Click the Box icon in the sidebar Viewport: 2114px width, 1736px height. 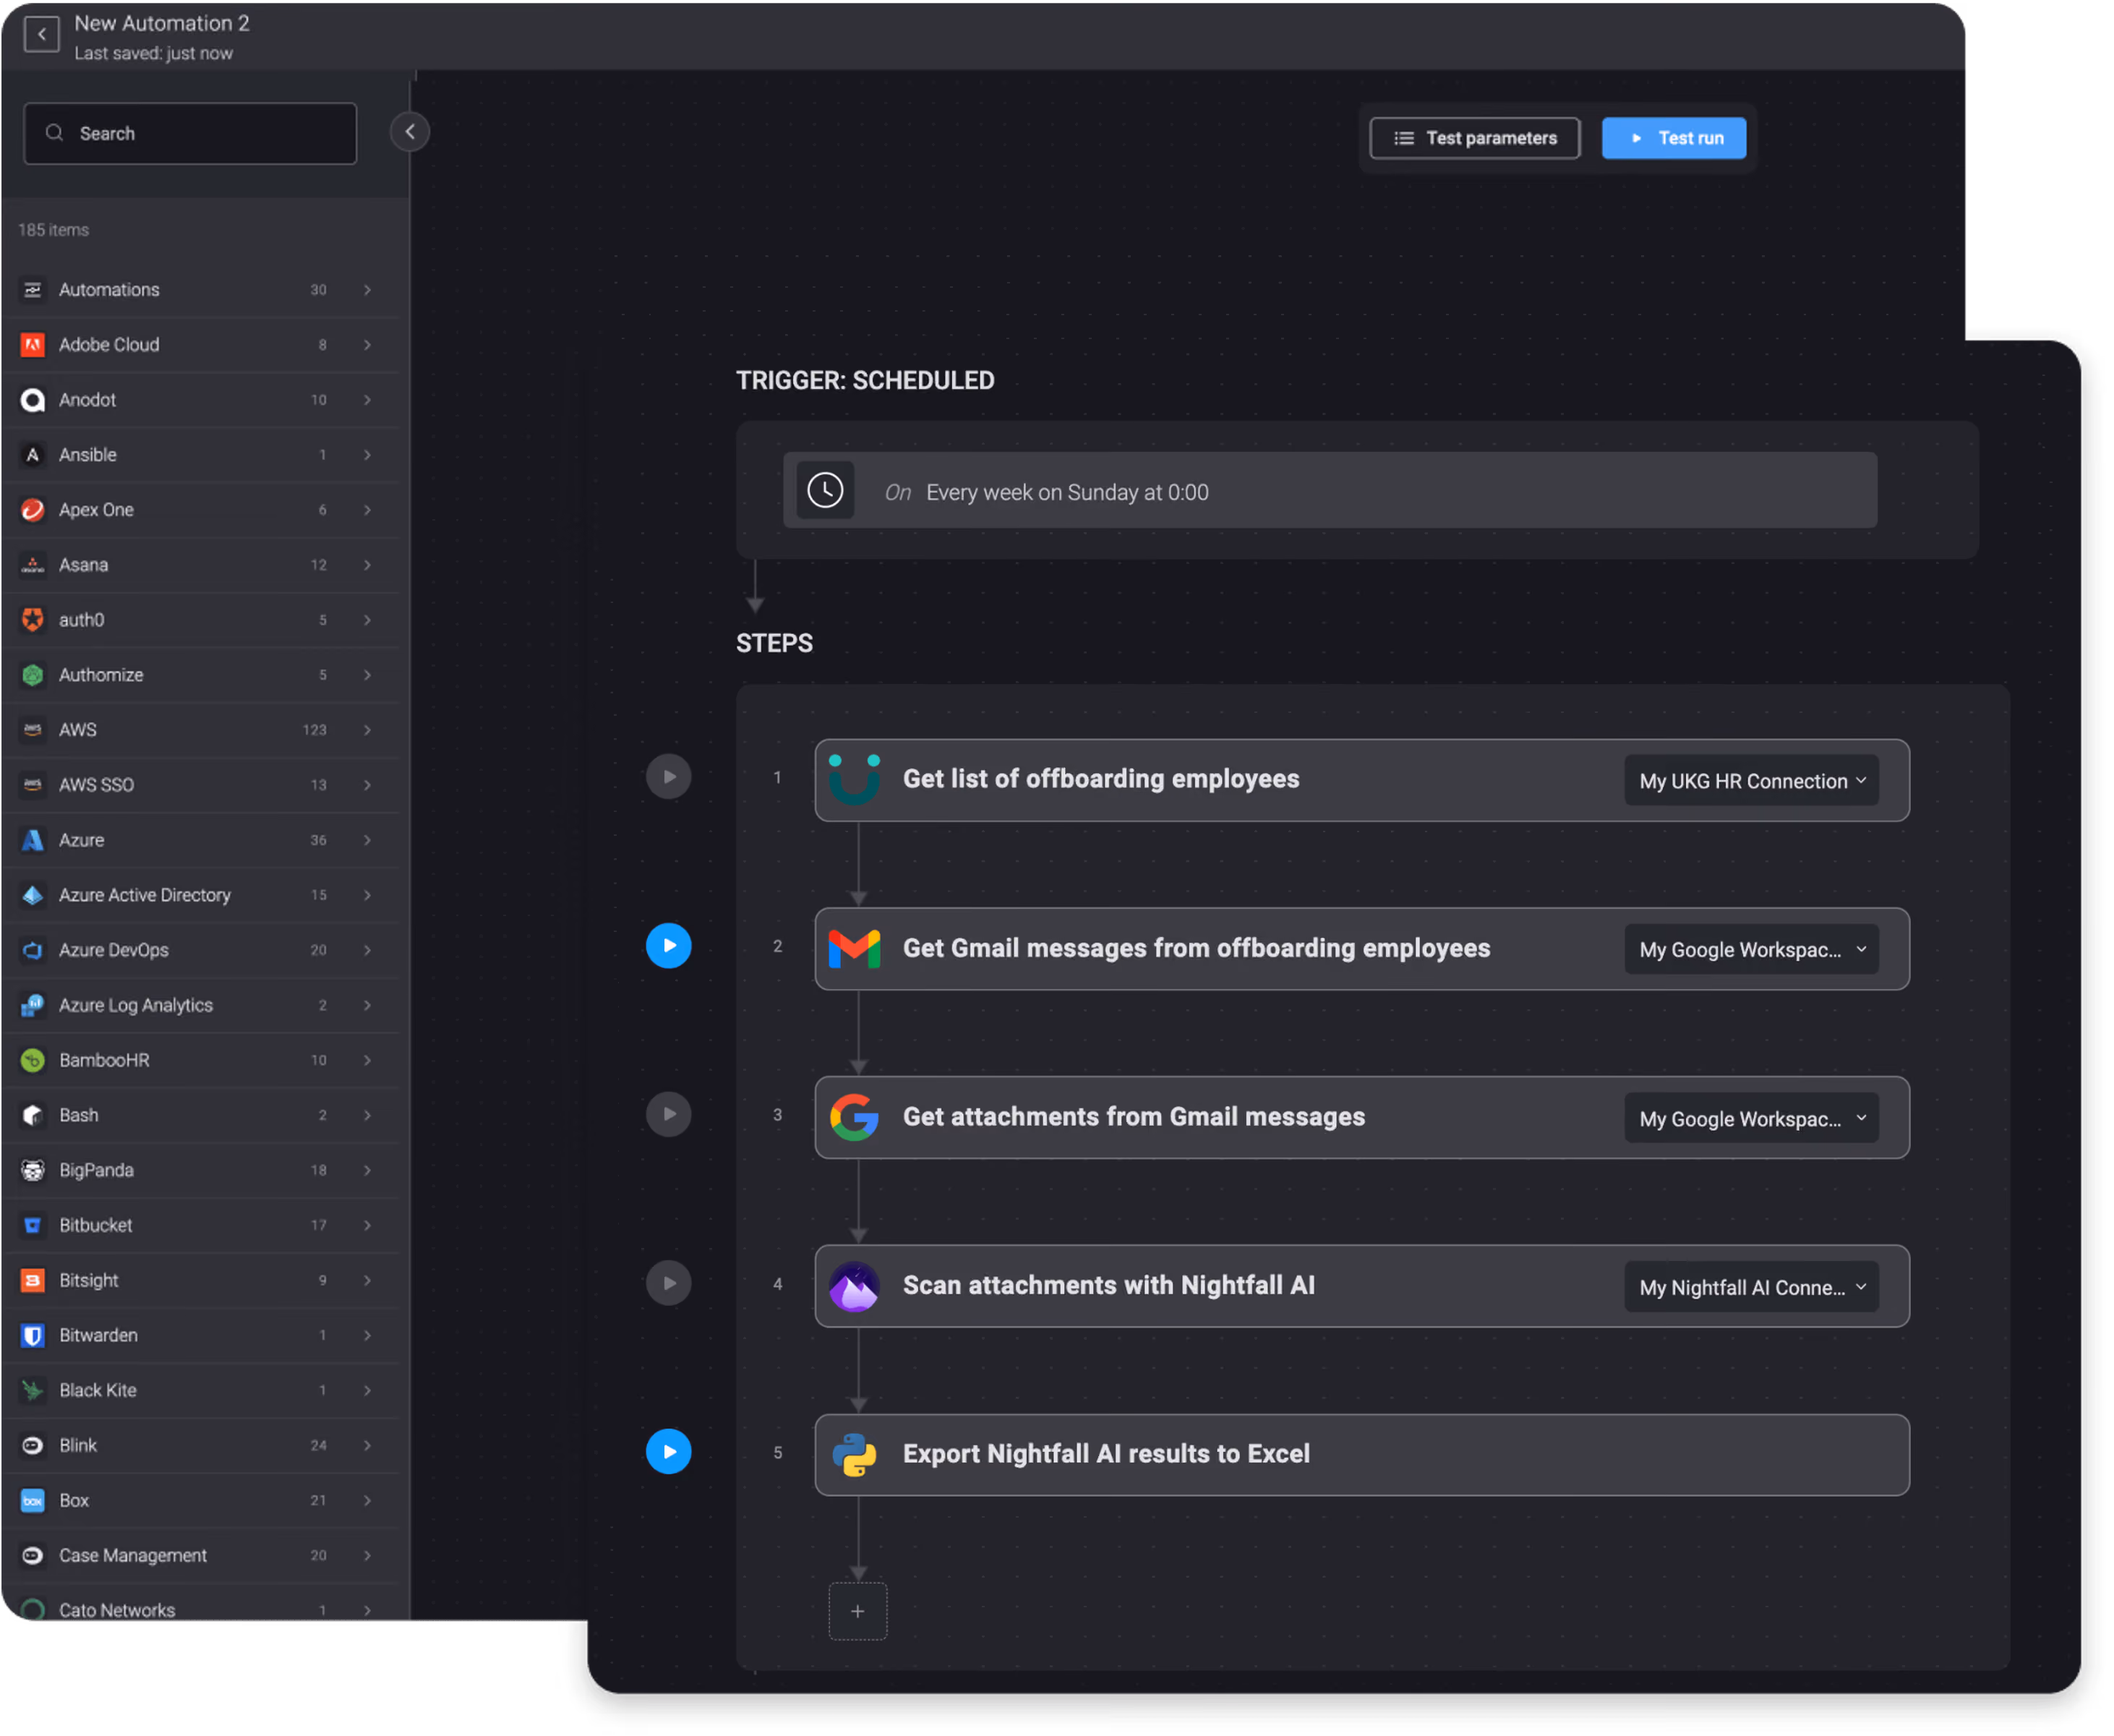pyautogui.click(x=33, y=1501)
